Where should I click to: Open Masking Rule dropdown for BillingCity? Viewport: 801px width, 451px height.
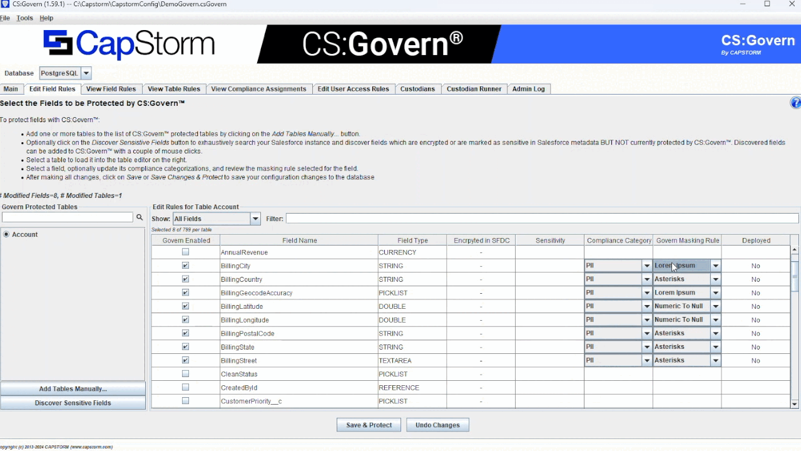tap(715, 266)
